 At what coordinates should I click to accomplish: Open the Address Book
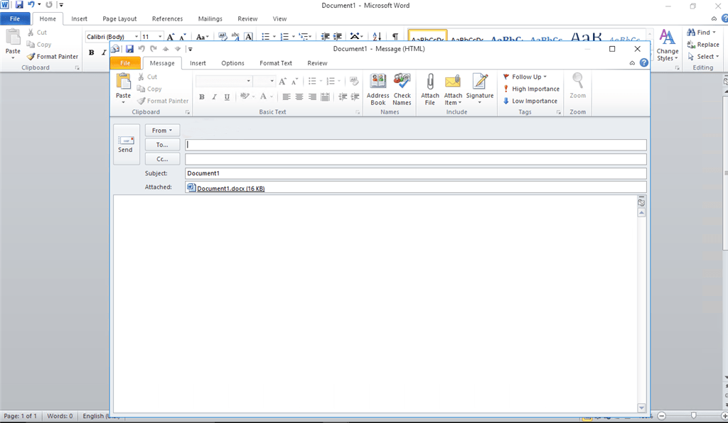[x=378, y=90]
